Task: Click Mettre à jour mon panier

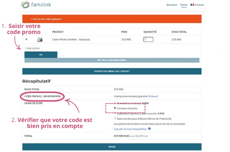Action: (x=112, y=60)
